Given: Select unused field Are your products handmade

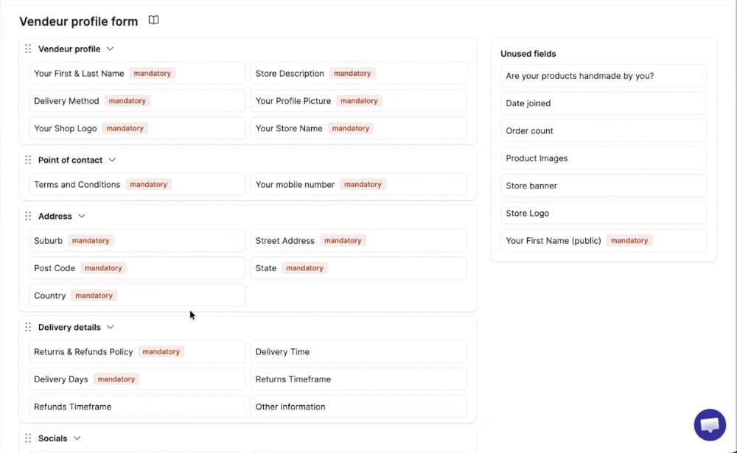Looking at the screenshot, I should click(604, 76).
